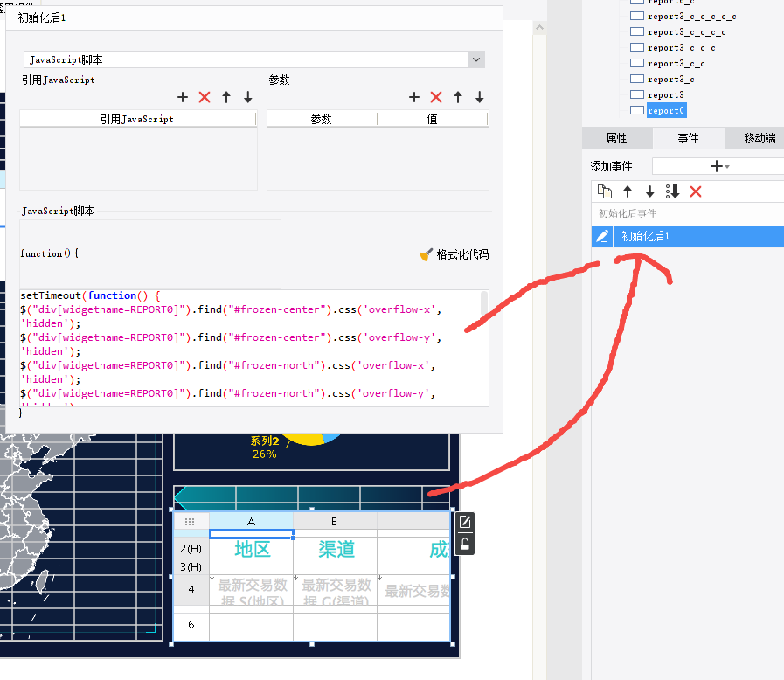
Task: Delete the selected event with red X
Action: click(696, 191)
